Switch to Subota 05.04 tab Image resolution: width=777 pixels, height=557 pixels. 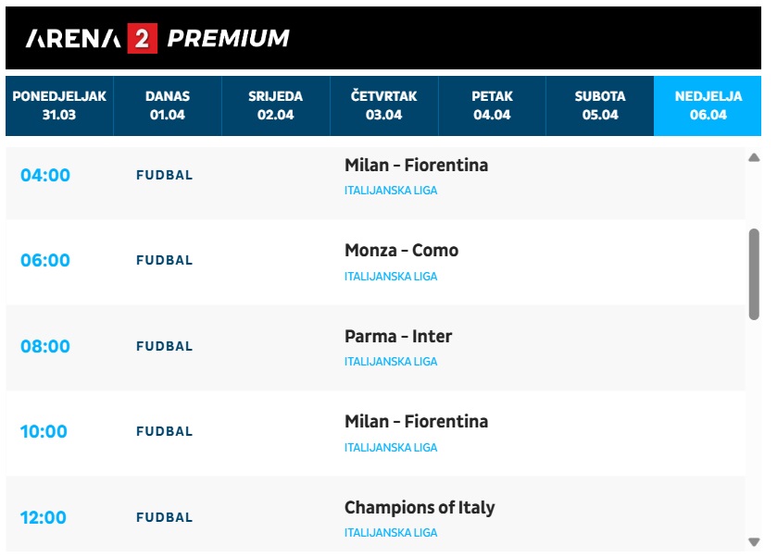pos(600,105)
